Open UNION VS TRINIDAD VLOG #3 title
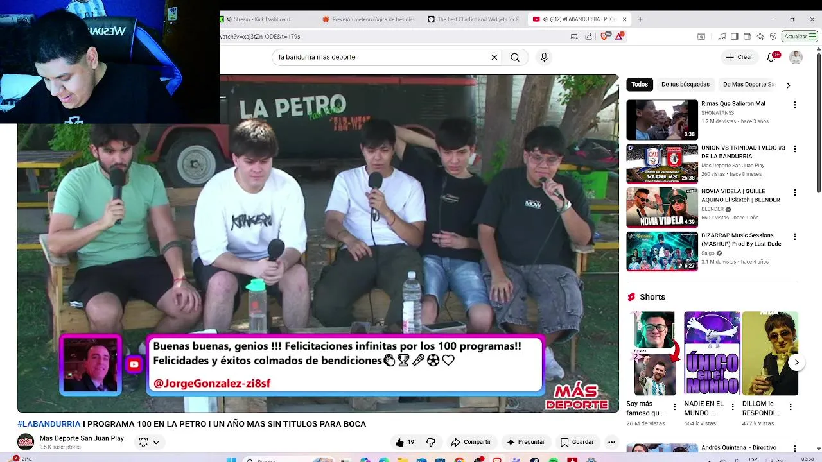The width and height of the screenshot is (822, 462). pos(743,151)
